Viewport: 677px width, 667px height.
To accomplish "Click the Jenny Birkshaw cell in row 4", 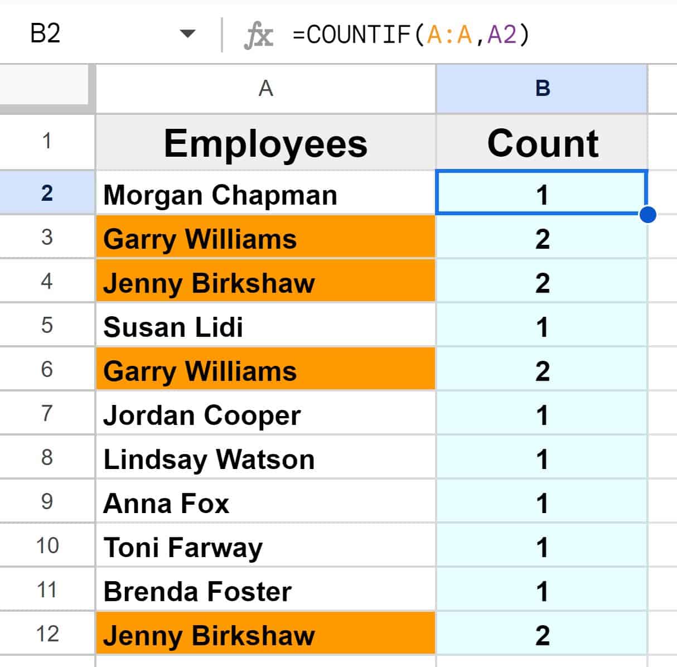I will click(265, 283).
